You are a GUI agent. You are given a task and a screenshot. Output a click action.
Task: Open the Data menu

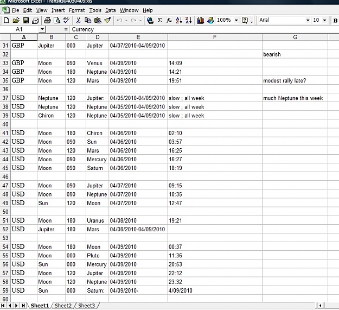point(111,10)
